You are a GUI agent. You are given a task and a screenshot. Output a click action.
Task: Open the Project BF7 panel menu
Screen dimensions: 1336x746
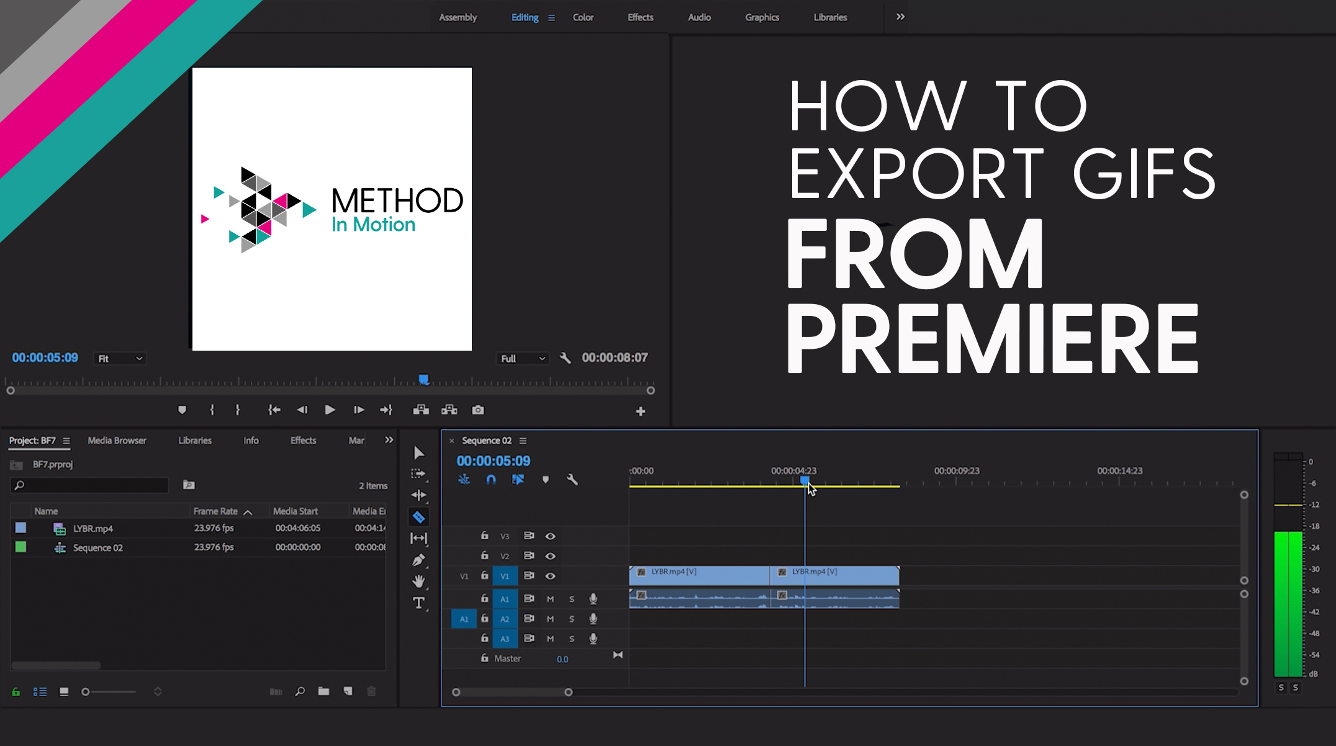point(66,441)
